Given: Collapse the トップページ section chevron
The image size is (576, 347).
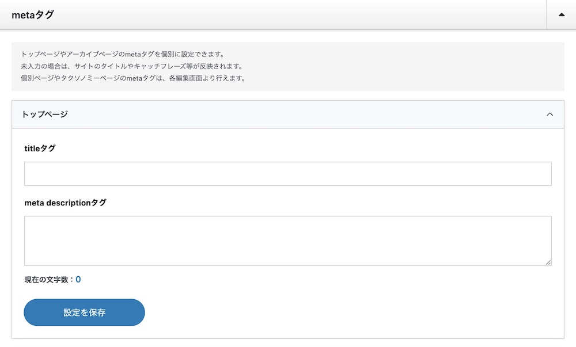Looking at the screenshot, I should (x=550, y=114).
